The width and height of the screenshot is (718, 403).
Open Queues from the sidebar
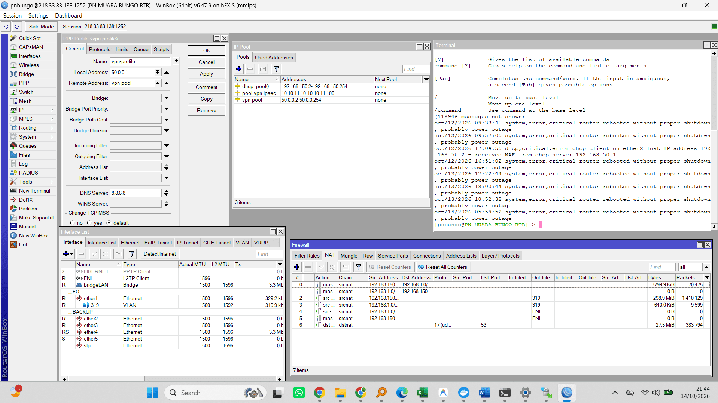[28, 146]
